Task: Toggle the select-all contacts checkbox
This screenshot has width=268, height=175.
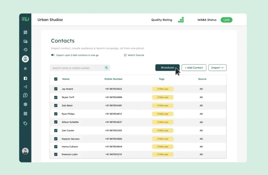Action: click(x=56, y=79)
